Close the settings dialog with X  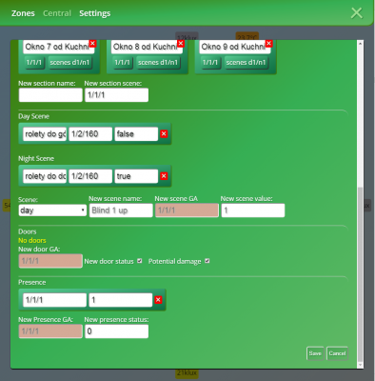tap(357, 13)
